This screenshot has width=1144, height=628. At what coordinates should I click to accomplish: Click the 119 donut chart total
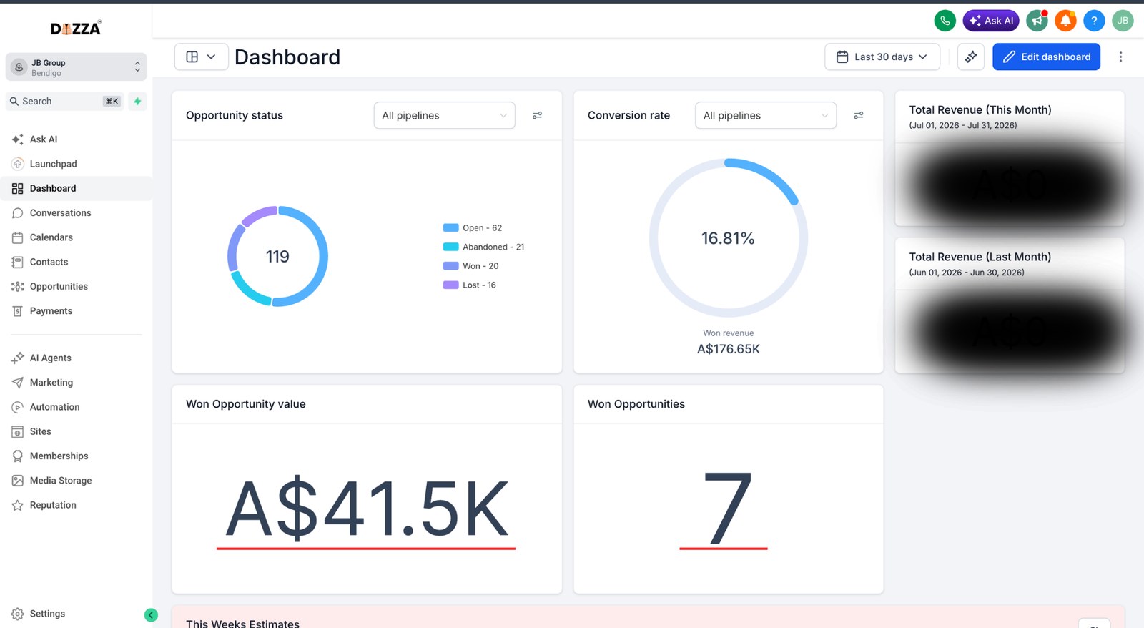[277, 256]
